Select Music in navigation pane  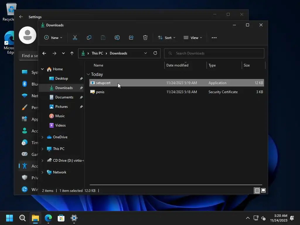click(x=61, y=116)
